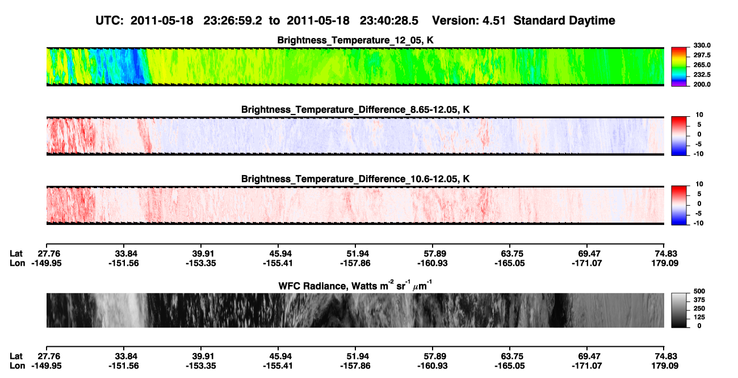
Task: Click the 250 label on grayscale colorbar
Action: coord(699,309)
